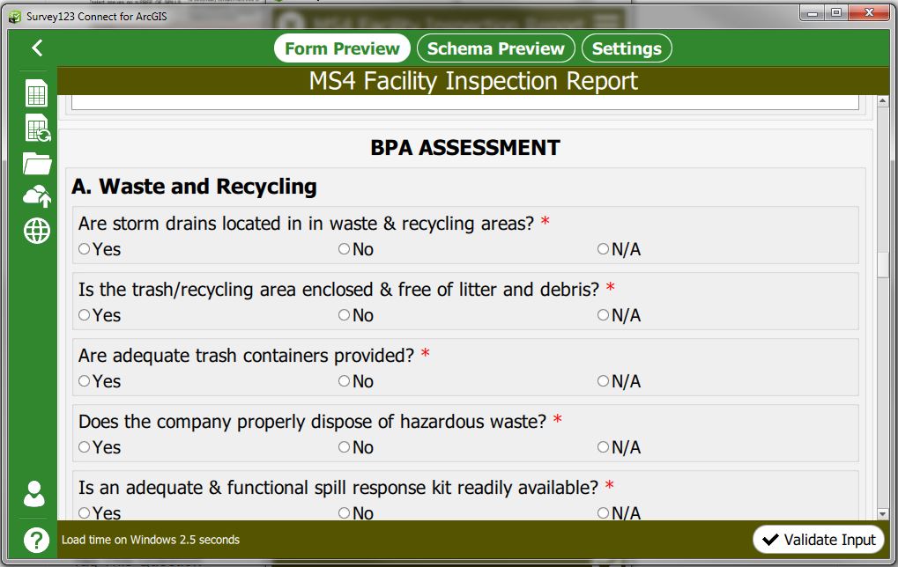The height and width of the screenshot is (567, 898).
Task: Go back using the left arrow icon
Action: pos(37,48)
